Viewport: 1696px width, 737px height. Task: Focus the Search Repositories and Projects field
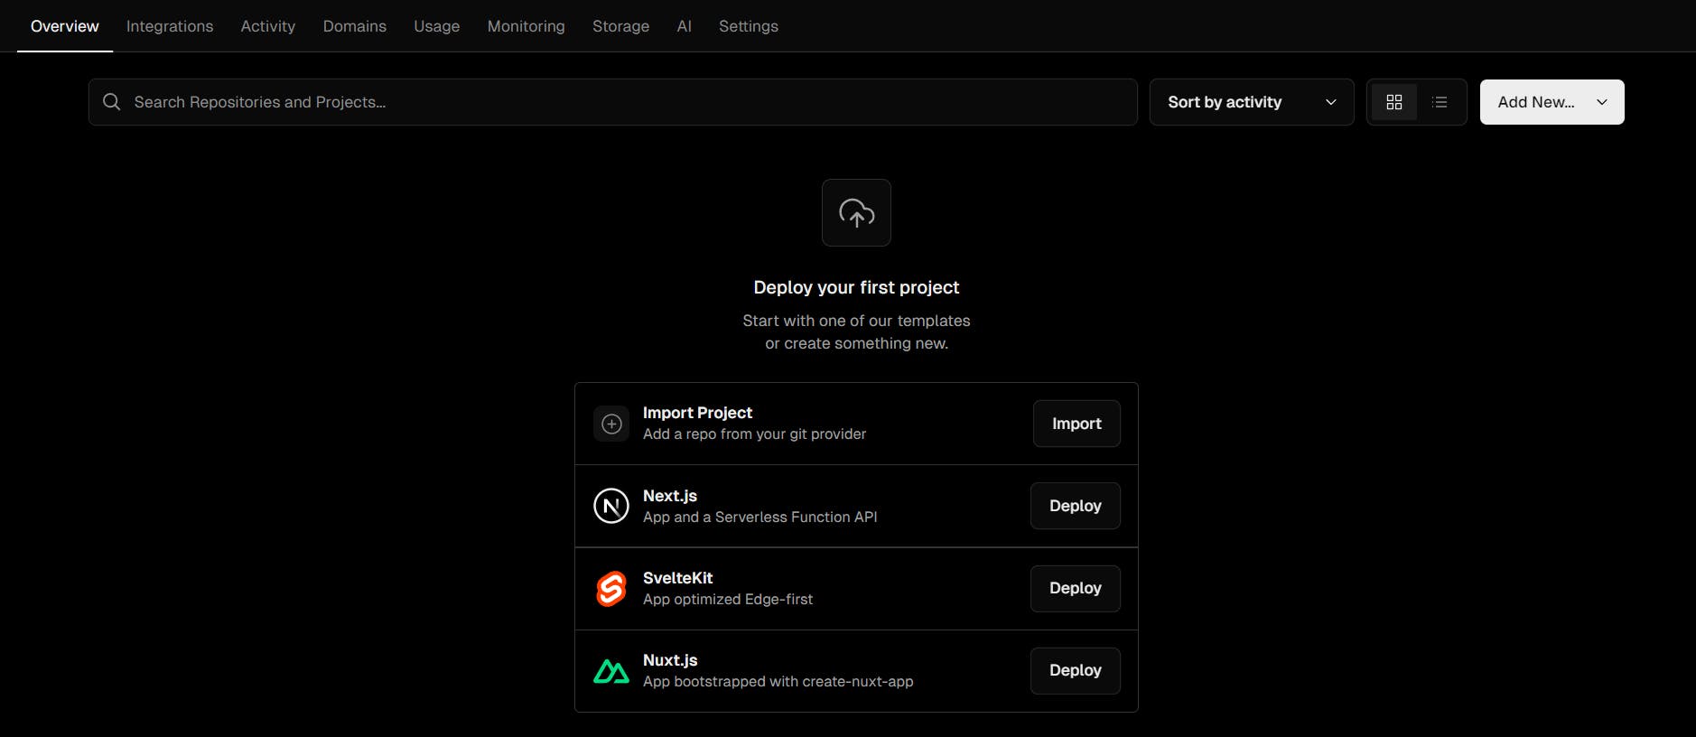click(x=612, y=102)
